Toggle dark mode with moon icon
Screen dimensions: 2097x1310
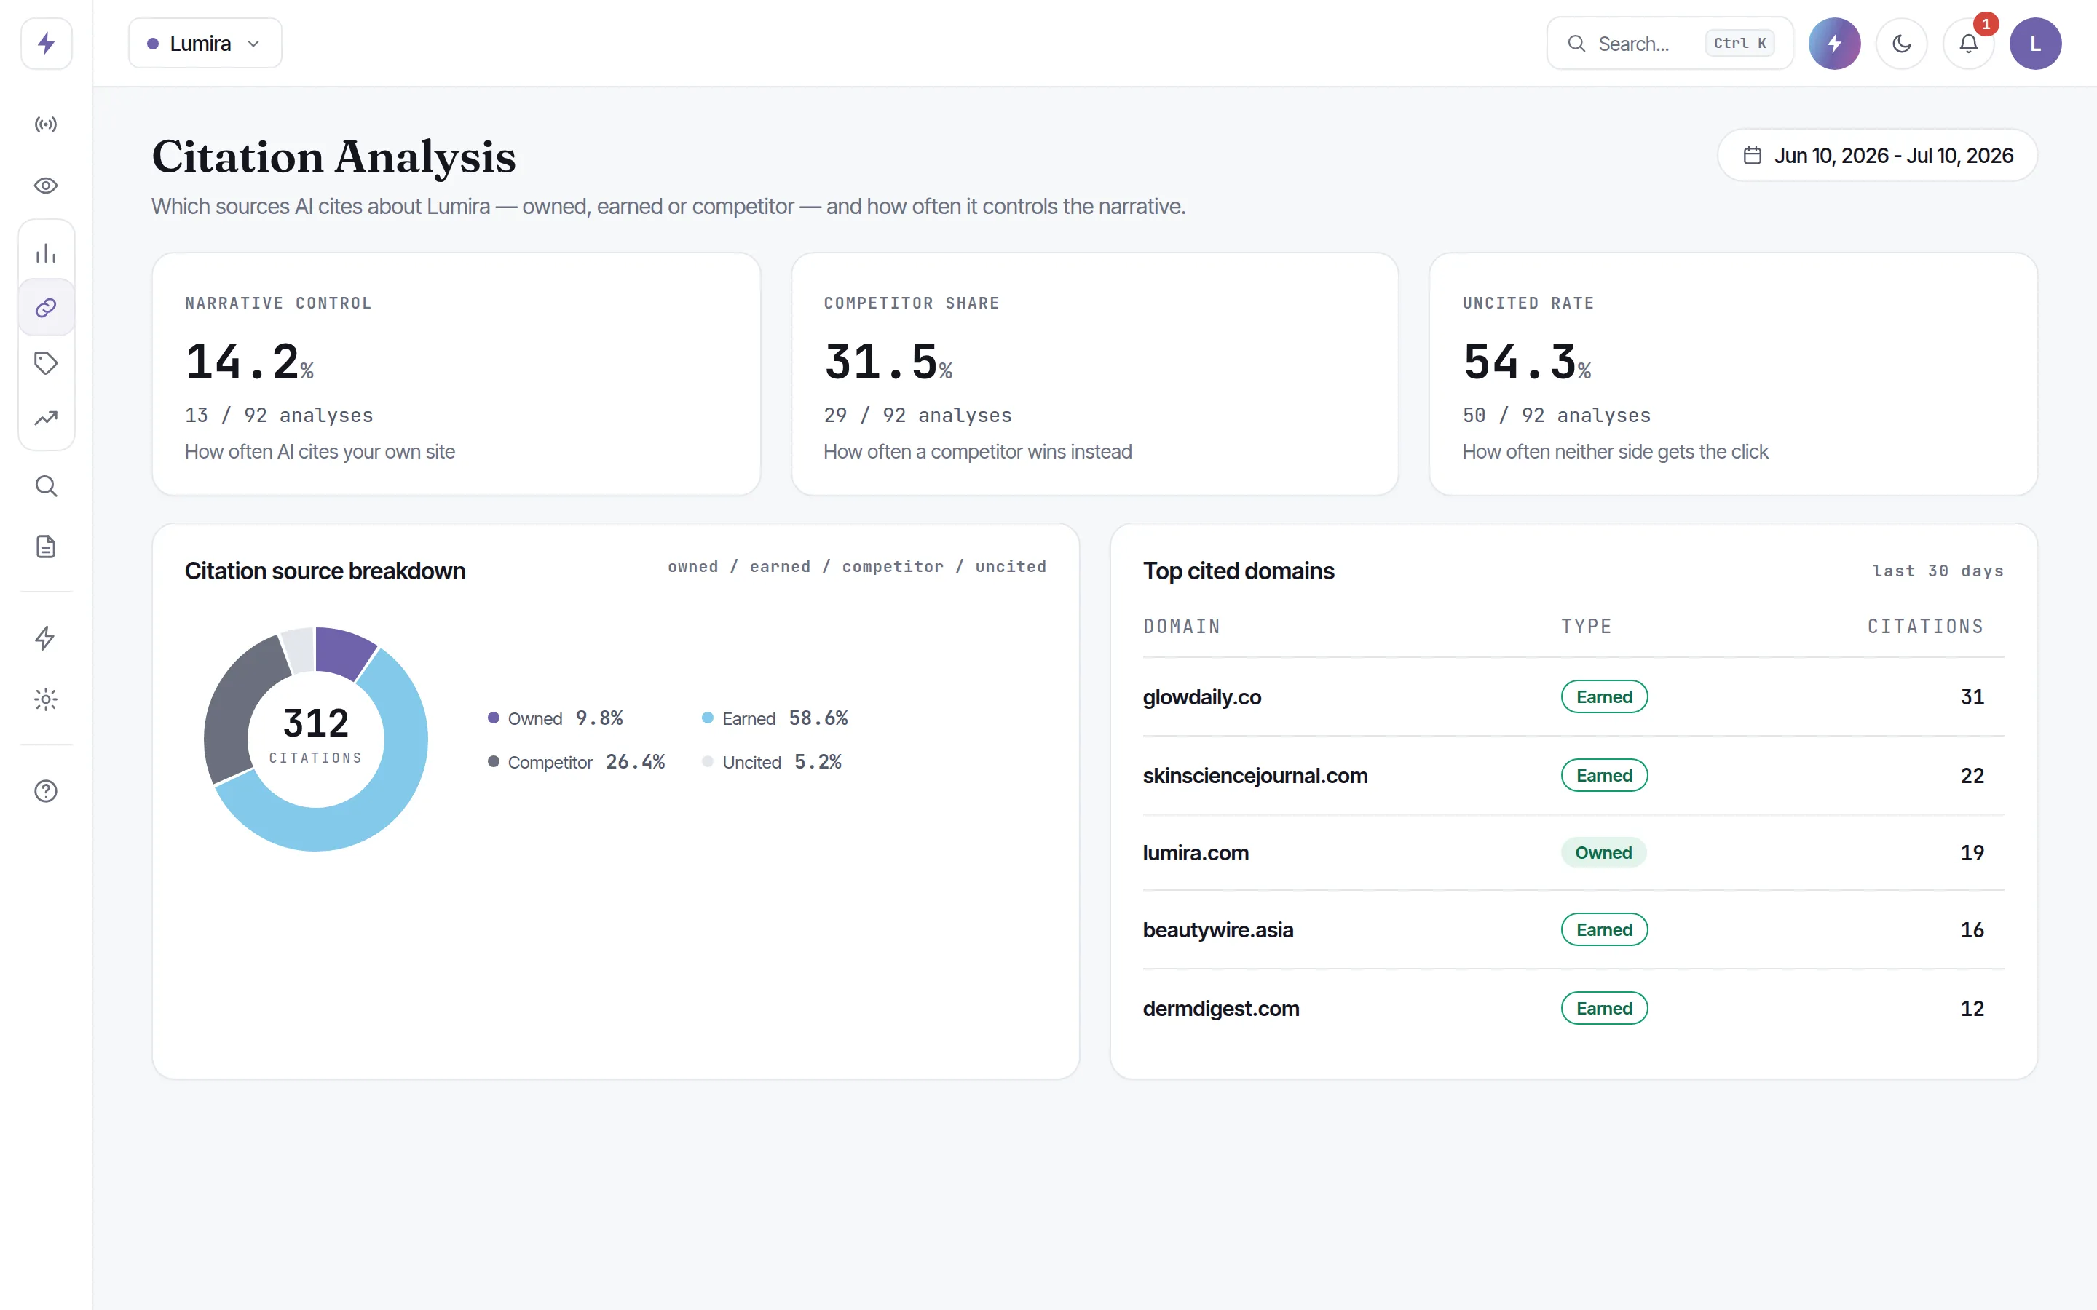coord(1902,44)
